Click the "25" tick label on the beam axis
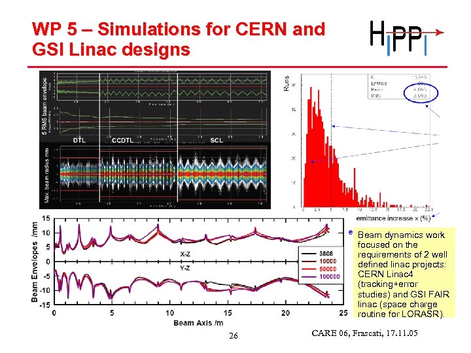The width and height of the screenshot is (471, 353). pyautogui.click(x=343, y=312)
